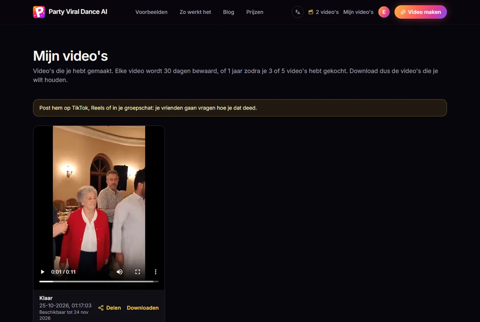Click the Post hem op TikTok tip banner
Screen dimensions: 480x322
240,108
